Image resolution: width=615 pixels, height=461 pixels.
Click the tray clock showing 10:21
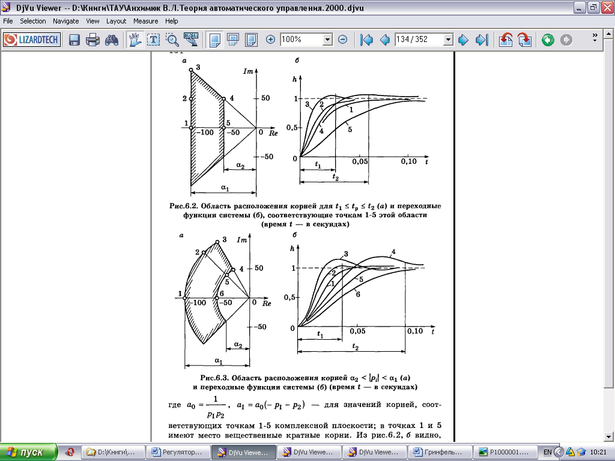(598, 452)
